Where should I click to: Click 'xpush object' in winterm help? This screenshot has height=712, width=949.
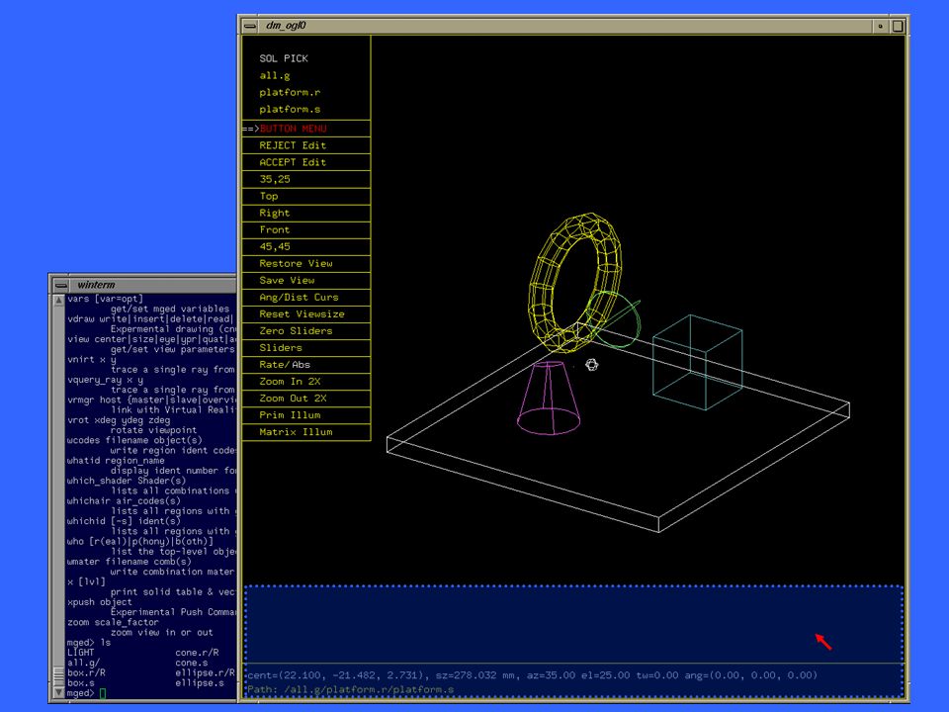pyautogui.click(x=99, y=602)
